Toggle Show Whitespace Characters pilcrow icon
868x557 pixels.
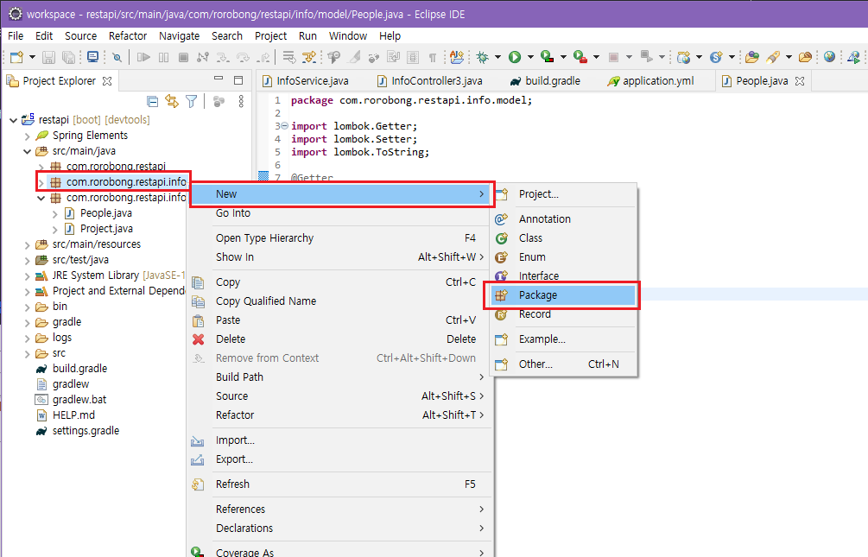433,57
